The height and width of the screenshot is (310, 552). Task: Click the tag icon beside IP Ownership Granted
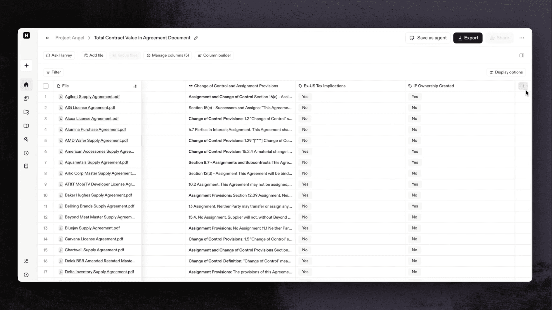pos(410,86)
